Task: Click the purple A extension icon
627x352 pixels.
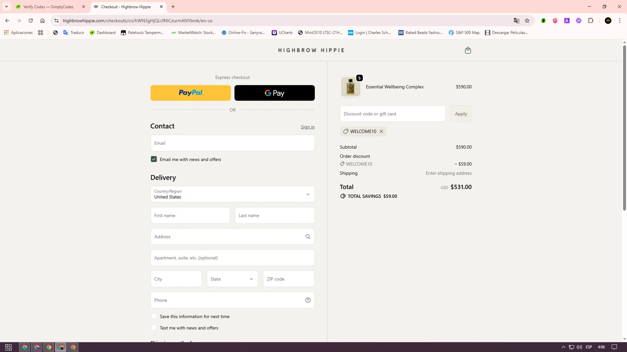Action: tap(567, 20)
